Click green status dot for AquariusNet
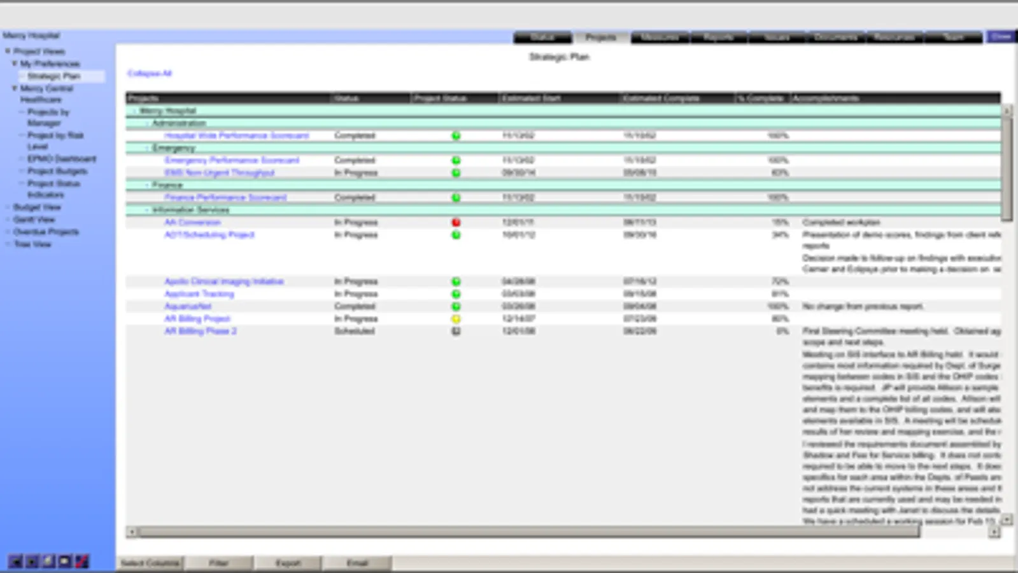The image size is (1018, 573). pyautogui.click(x=456, y=306)
